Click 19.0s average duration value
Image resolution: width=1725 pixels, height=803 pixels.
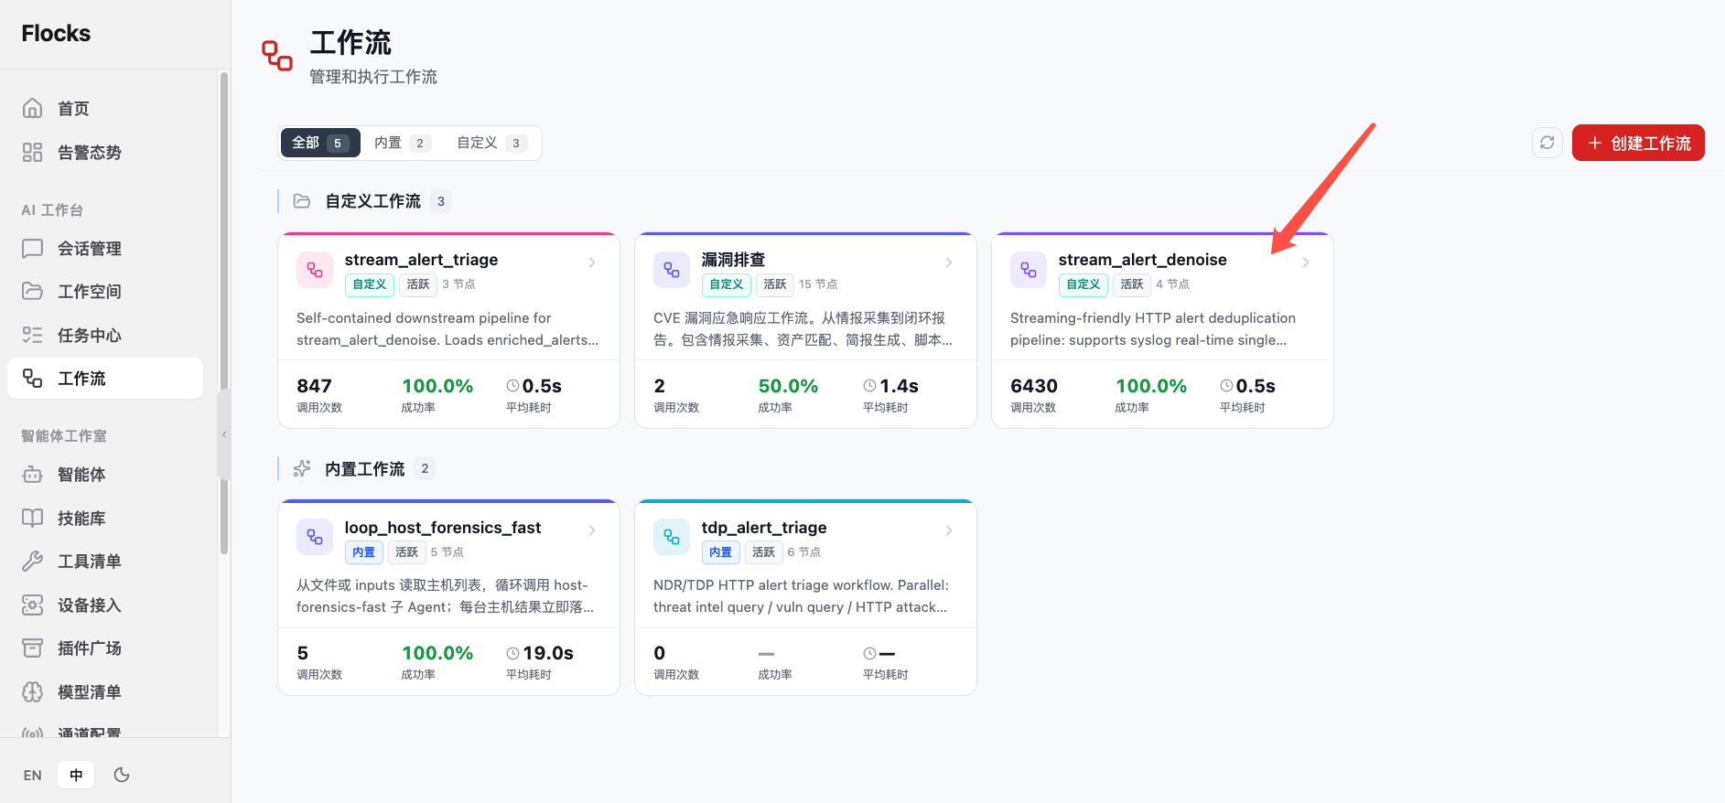coord(548,653)
